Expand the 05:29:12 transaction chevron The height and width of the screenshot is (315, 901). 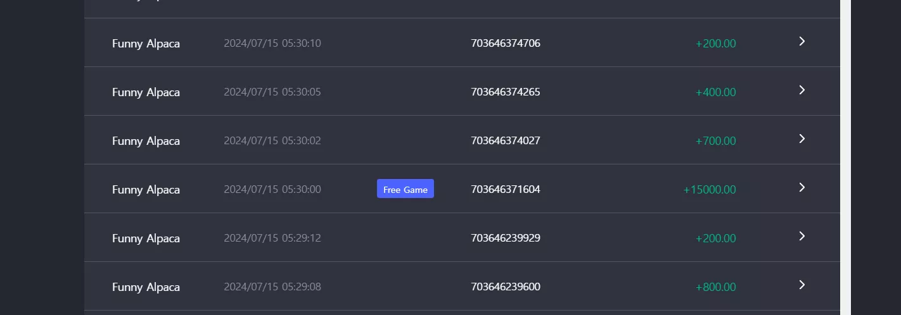pyautogui.click(x=802, y=236)
